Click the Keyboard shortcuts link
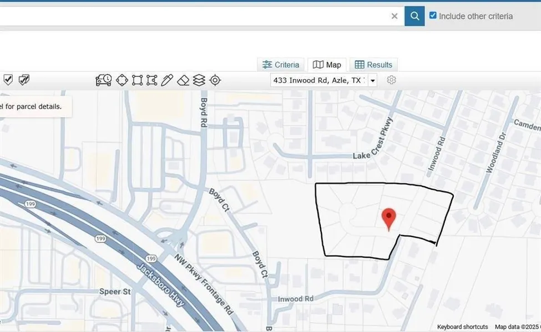Image resolution: width=541 pixels, height=332 pixels. coord(462,327)
